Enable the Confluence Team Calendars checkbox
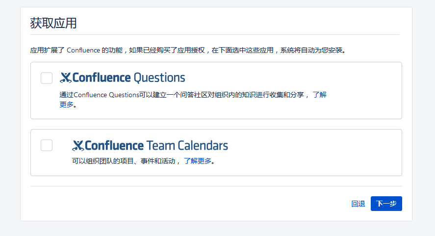Image resolution: width=435 pixels, height=236 pixels. point(47,145)
